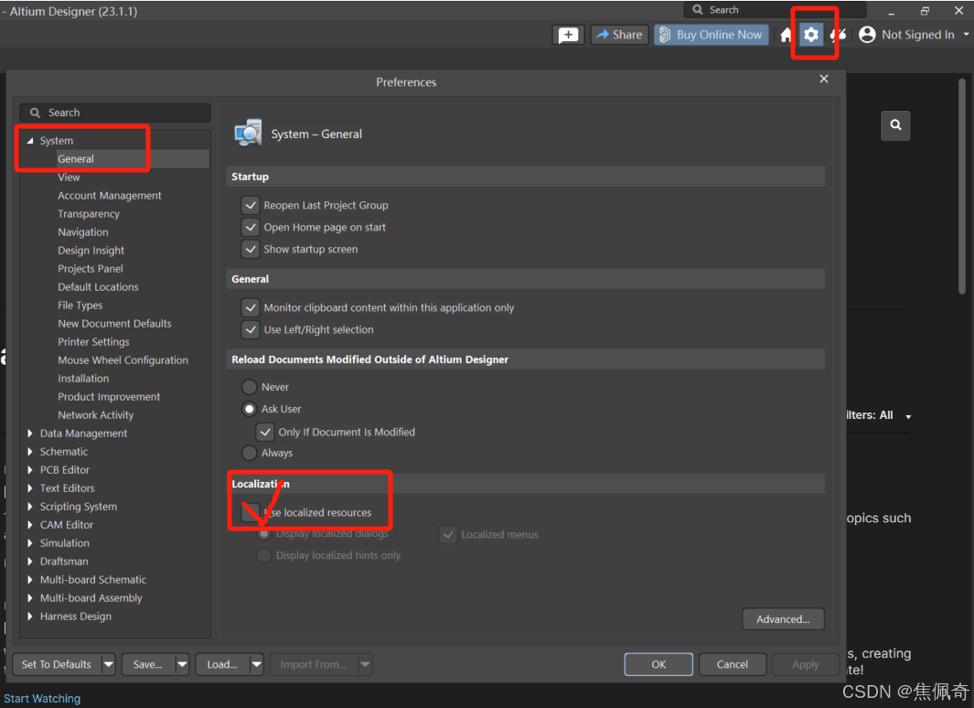Screen dimensions: 974x708
Task: Open Design Insight preferences
Action: [91, 251]
